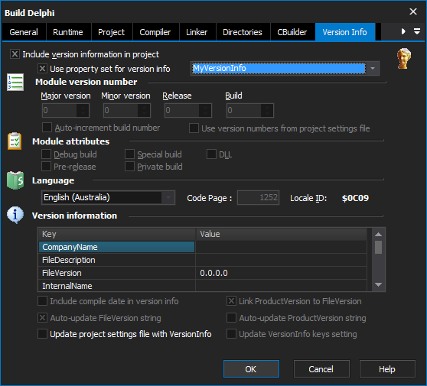Open the MyVersionInfo property set dropdown
427x386 pixels.
point(373,68)
